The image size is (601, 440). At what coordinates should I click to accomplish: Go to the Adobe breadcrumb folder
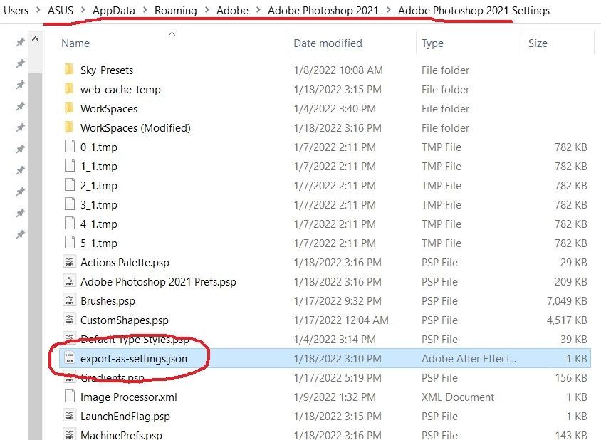232,11
